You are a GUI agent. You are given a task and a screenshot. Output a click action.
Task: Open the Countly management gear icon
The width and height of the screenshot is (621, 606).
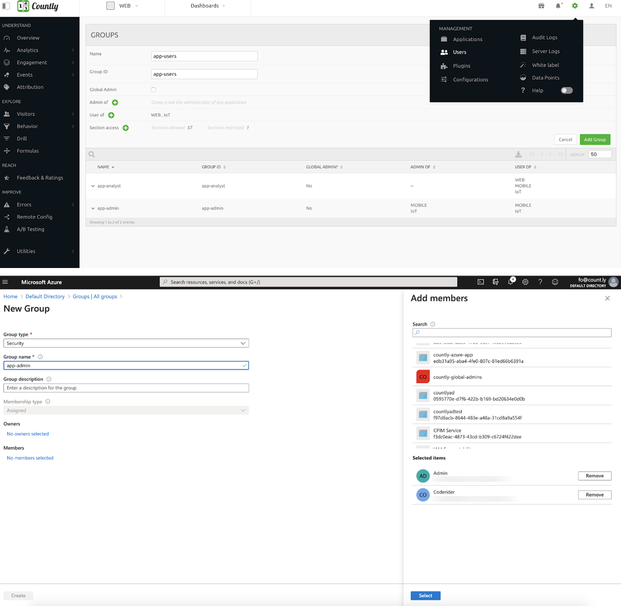575,6
